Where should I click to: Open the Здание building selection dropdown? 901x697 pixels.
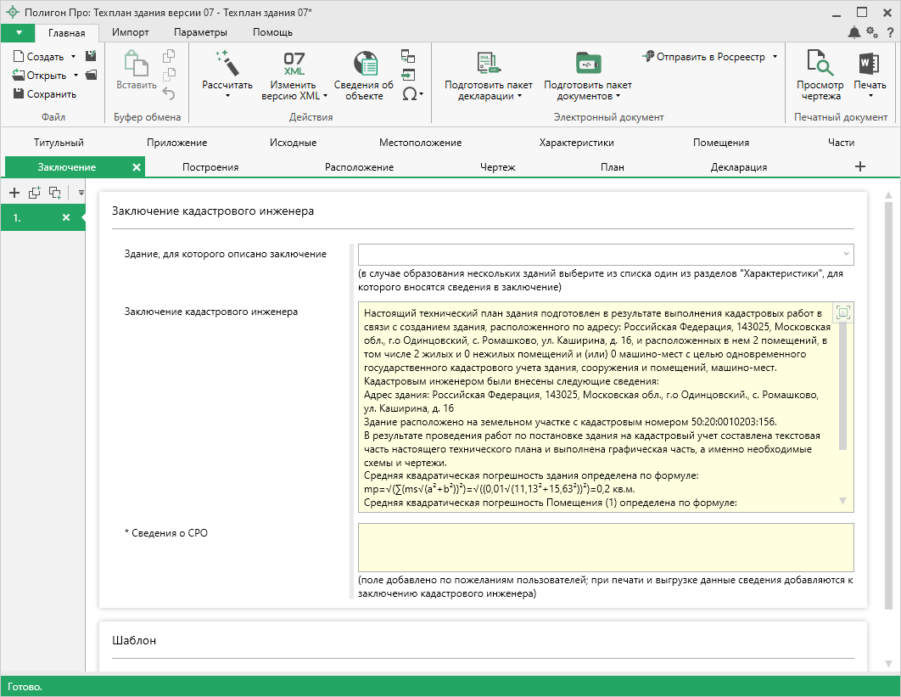tap(605, 255)
